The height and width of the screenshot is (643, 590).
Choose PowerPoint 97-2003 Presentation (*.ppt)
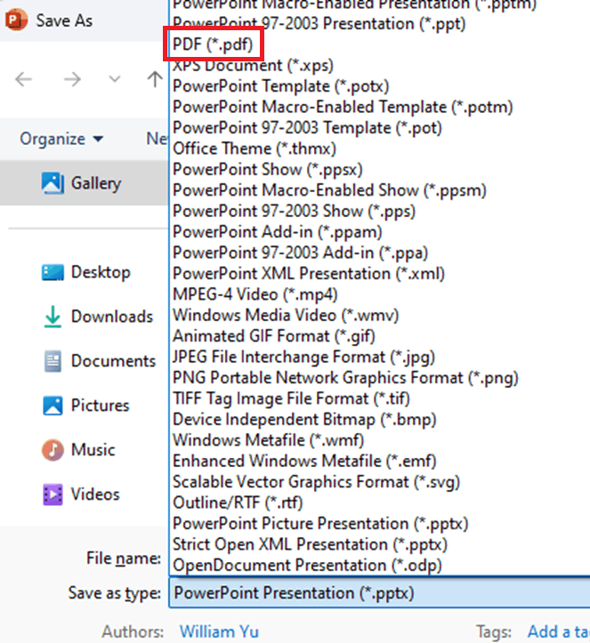click(x=319, y=23)
